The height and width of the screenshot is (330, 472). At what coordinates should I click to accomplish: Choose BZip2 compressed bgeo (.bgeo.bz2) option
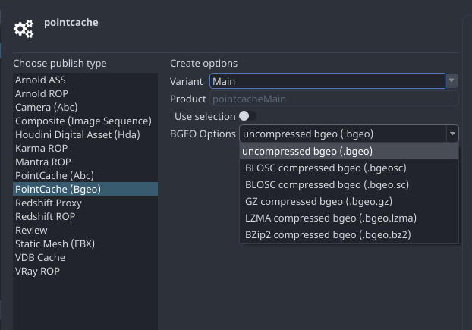349,234
